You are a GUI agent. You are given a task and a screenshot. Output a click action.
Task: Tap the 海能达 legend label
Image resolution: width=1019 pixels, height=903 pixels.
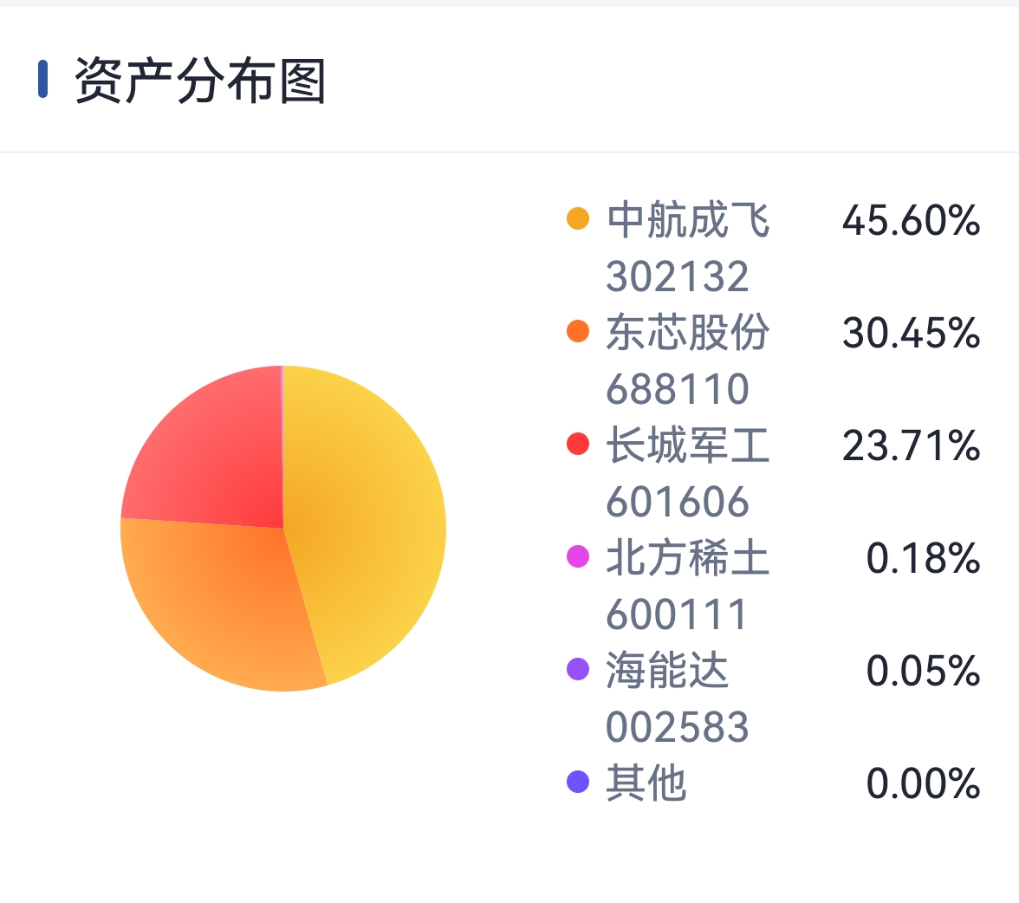667,670
